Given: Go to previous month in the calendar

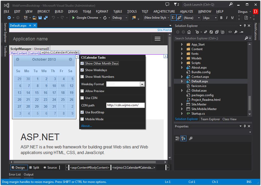Looking at the screenshot, I should pyautogui.click(x=17, y=59).
